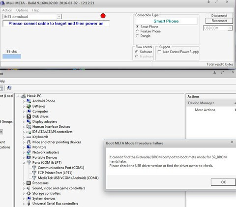Viewport: 236px width, 207px height.
Task: Enable Auto Control Power Supply checkbox
Action: click(x=159, y=52)
